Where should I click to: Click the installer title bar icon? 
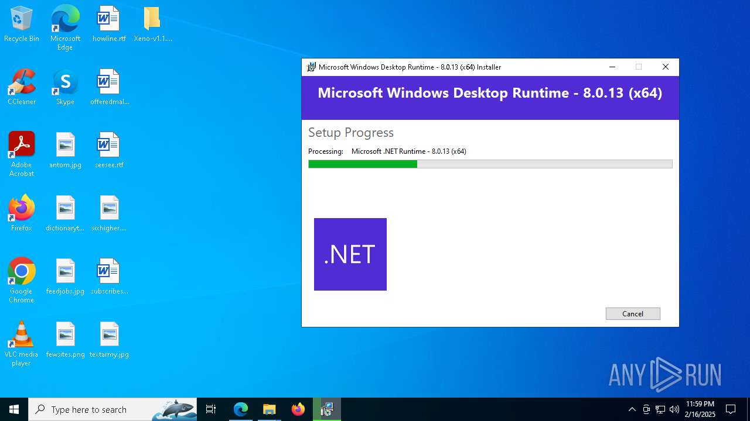[x=312, y=67]
